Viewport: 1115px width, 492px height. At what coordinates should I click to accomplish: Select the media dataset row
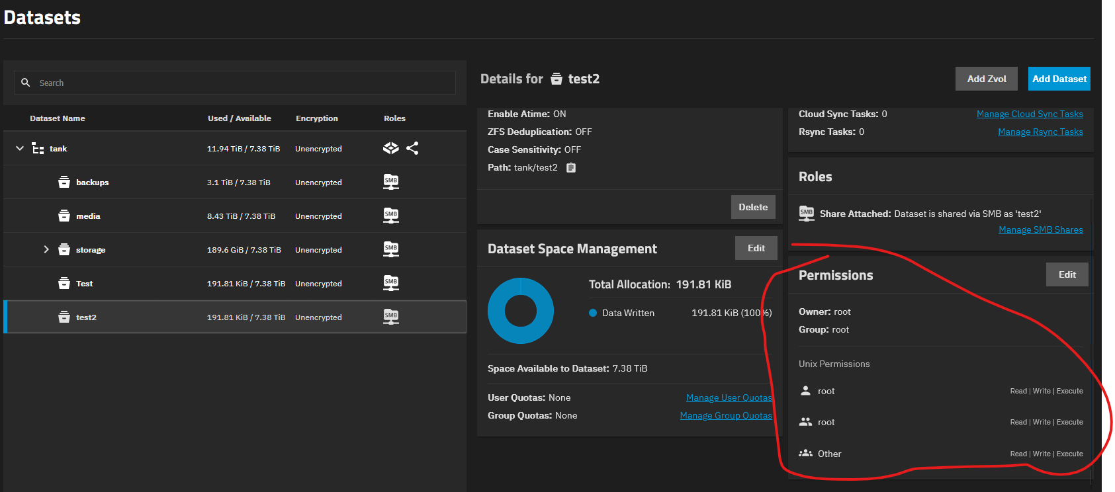click(88, 216)
